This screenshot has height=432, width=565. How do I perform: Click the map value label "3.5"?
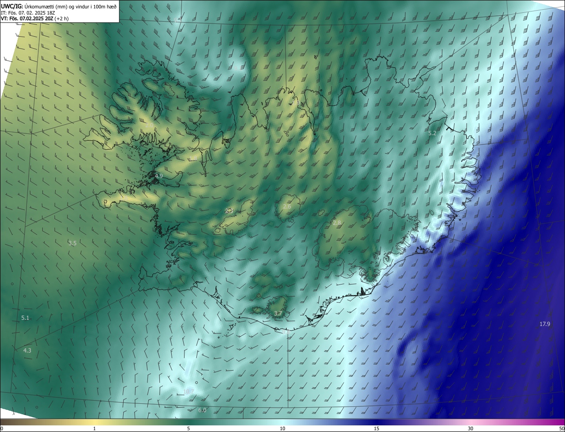(72, 243)
